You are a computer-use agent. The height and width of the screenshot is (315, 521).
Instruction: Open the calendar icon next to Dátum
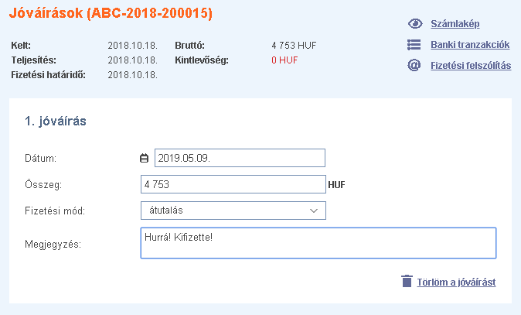pyautogui.click(x=144, y=158)
